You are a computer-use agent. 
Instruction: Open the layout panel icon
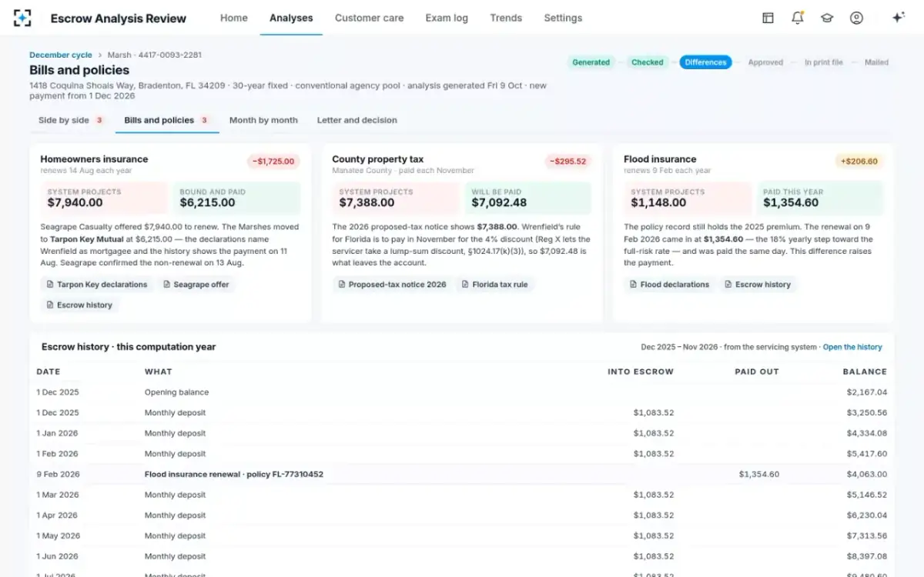768,18
